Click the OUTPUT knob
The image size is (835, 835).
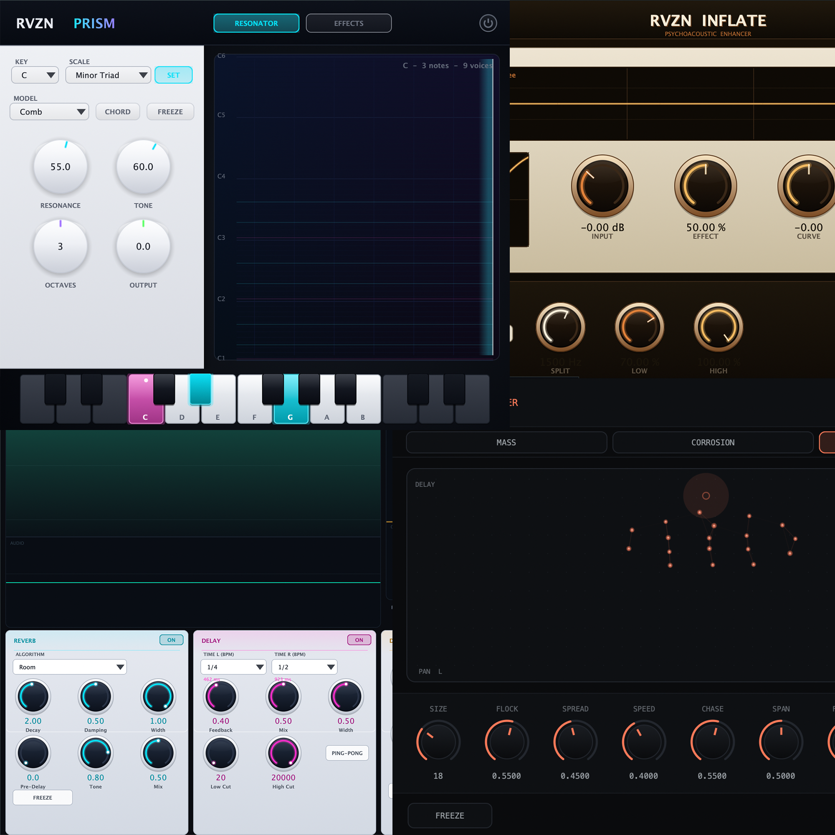click(143, 247)
